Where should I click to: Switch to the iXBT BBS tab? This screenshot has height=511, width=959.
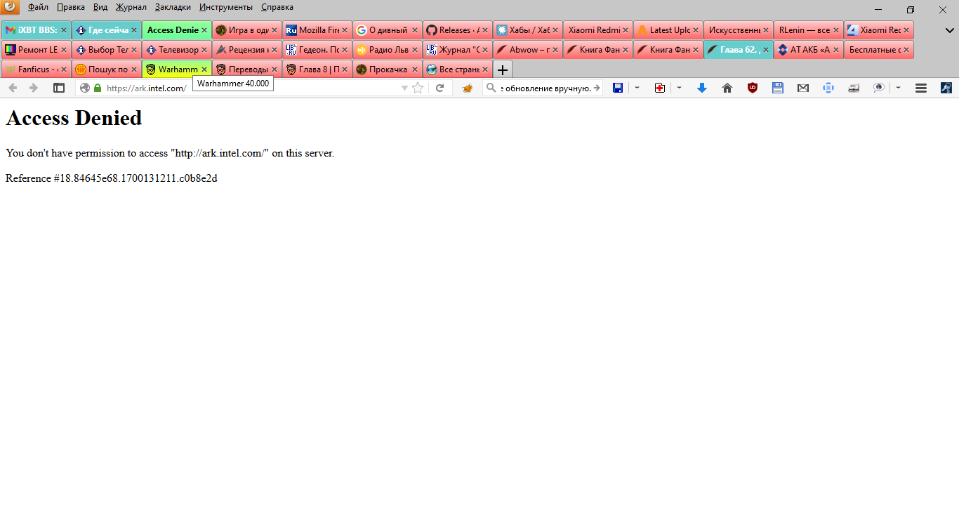(37, 30)
